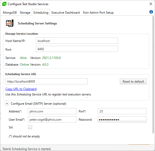Switch to the MongoDB tab
This screenshot has width=155, height=151.
[x=10, y=13]
